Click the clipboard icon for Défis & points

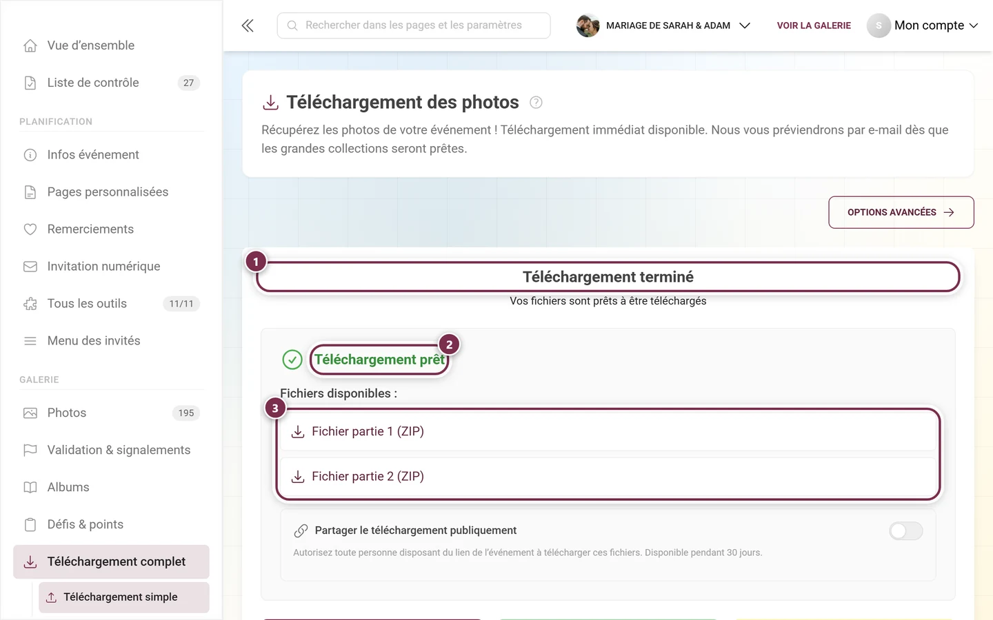[30, 525]
